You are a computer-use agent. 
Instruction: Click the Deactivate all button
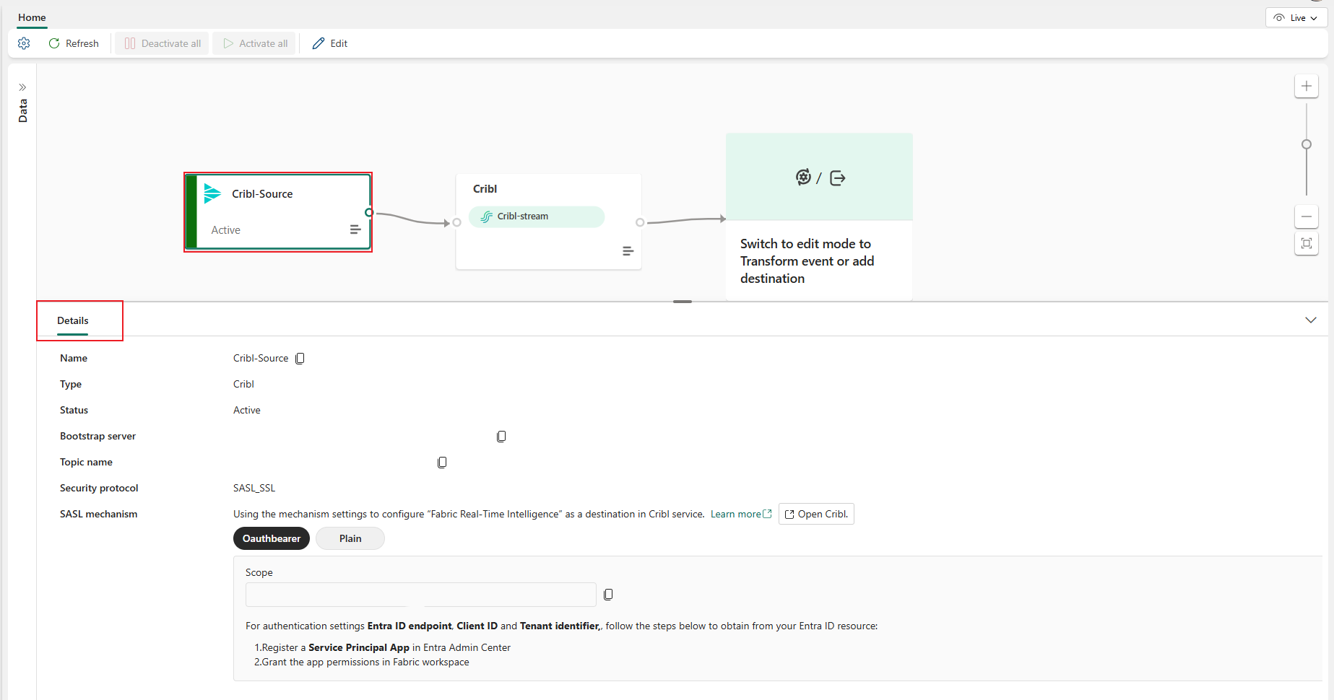pos(163,43)
